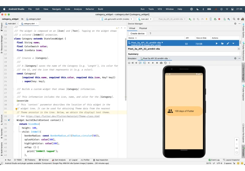This screenshot has height=171, width=245.
Task: Open IDE settings gear in main toolbar
Action: coord(238,19)
